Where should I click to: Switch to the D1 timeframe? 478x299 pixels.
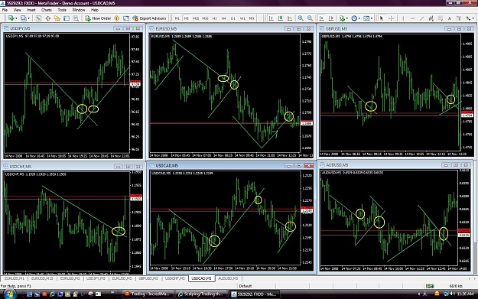coord(233,18)
